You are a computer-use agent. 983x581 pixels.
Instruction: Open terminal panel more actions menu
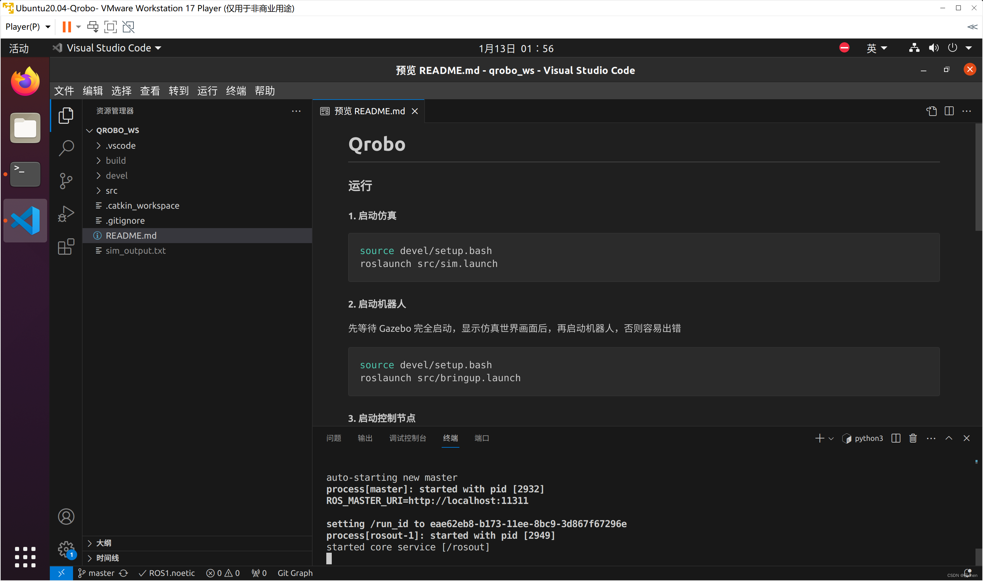tap(931, 438)
